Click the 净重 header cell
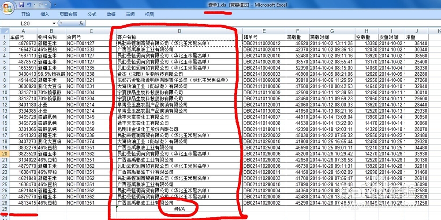This screenshot has height=220, width=441. pyautogui.click(x=417, y=37)
